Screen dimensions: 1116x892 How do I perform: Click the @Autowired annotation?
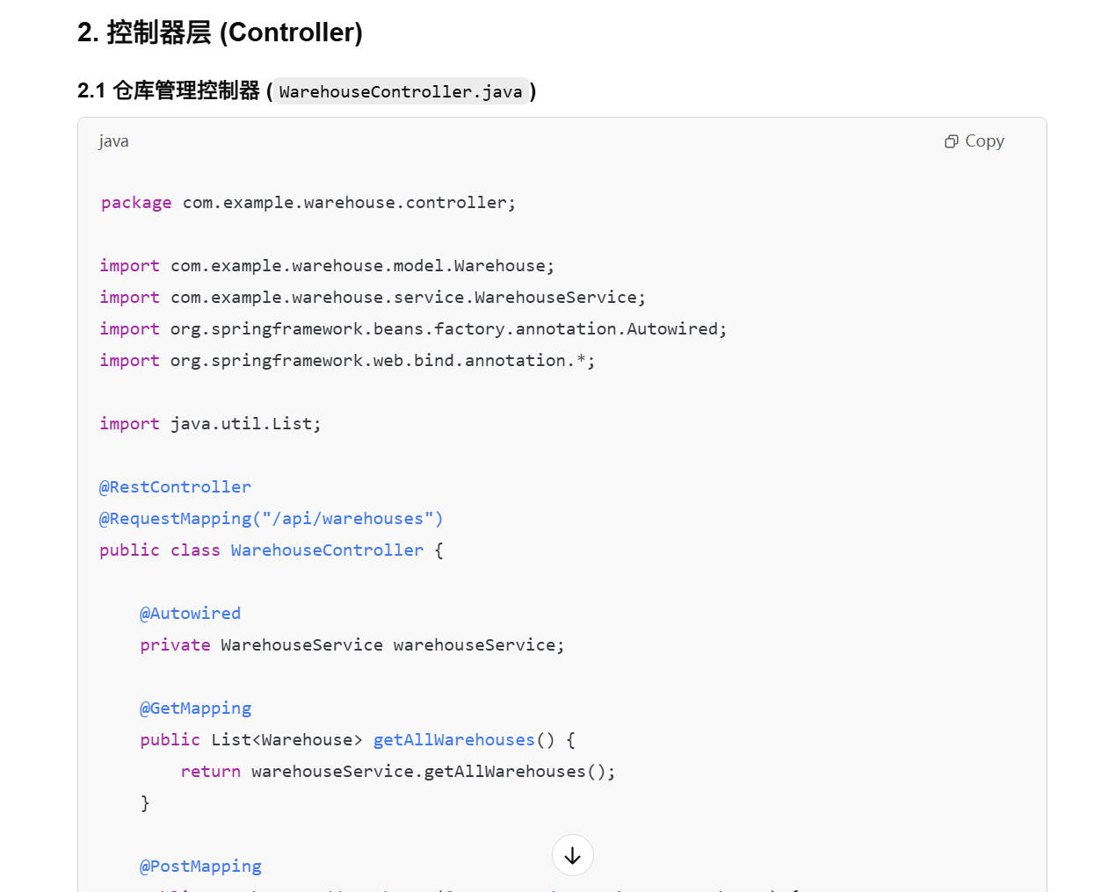click(x=190, y=614)
